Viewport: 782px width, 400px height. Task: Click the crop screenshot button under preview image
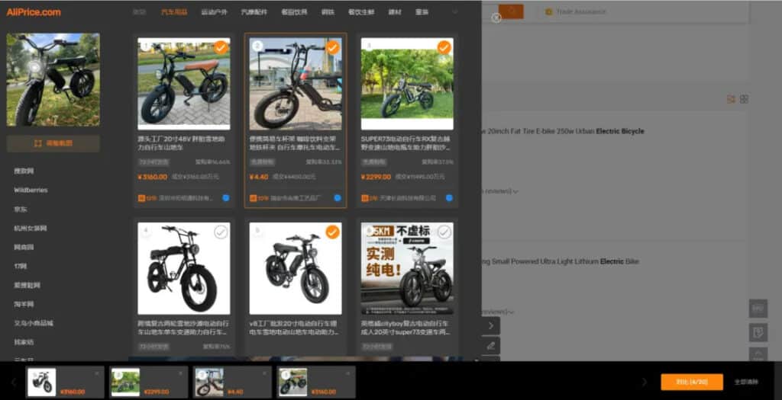(53, 143)
